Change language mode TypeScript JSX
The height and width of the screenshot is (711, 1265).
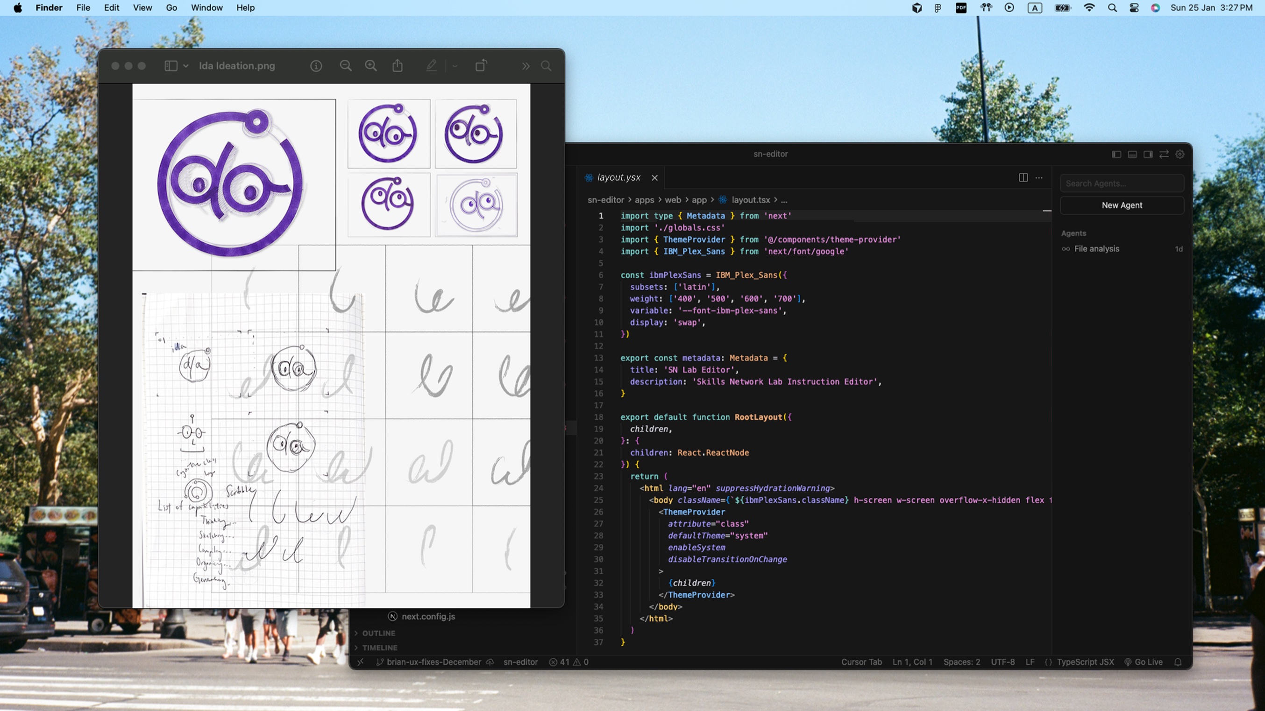coord(1085,662)
